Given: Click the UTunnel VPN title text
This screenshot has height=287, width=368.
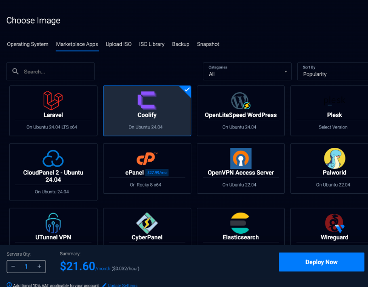Looking at the screenshot, I should (53, 237).
